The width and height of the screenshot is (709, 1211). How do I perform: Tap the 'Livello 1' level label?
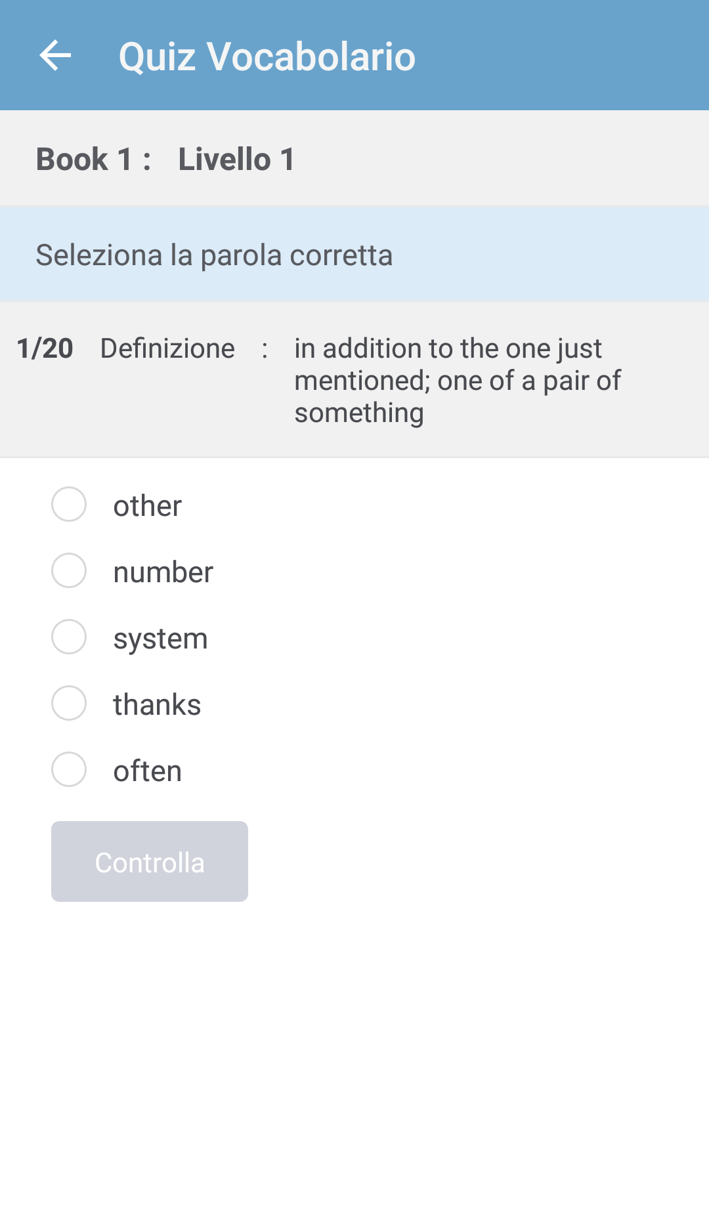click(236, 159)
